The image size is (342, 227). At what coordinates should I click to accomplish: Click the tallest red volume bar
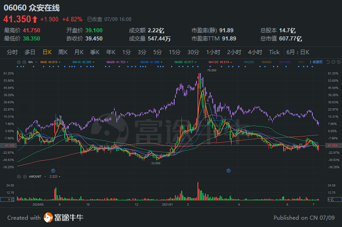pos(198,192)
